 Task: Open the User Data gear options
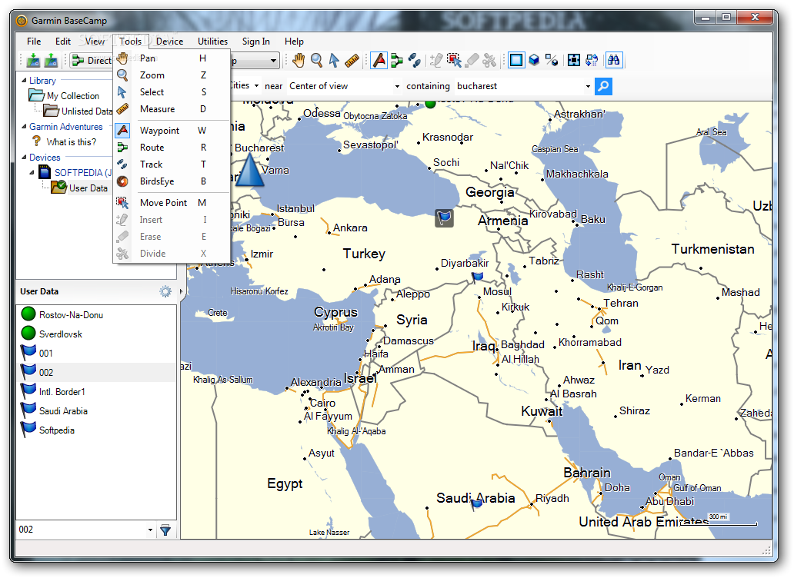(x=165, y=291)
